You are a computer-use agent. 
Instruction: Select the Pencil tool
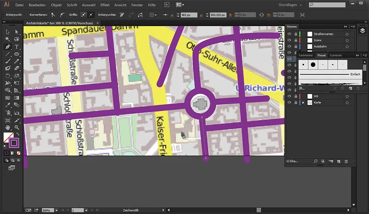coord(17,61)
